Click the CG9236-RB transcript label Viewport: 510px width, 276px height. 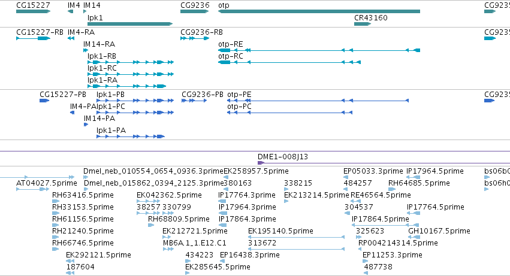pos(201,32)
